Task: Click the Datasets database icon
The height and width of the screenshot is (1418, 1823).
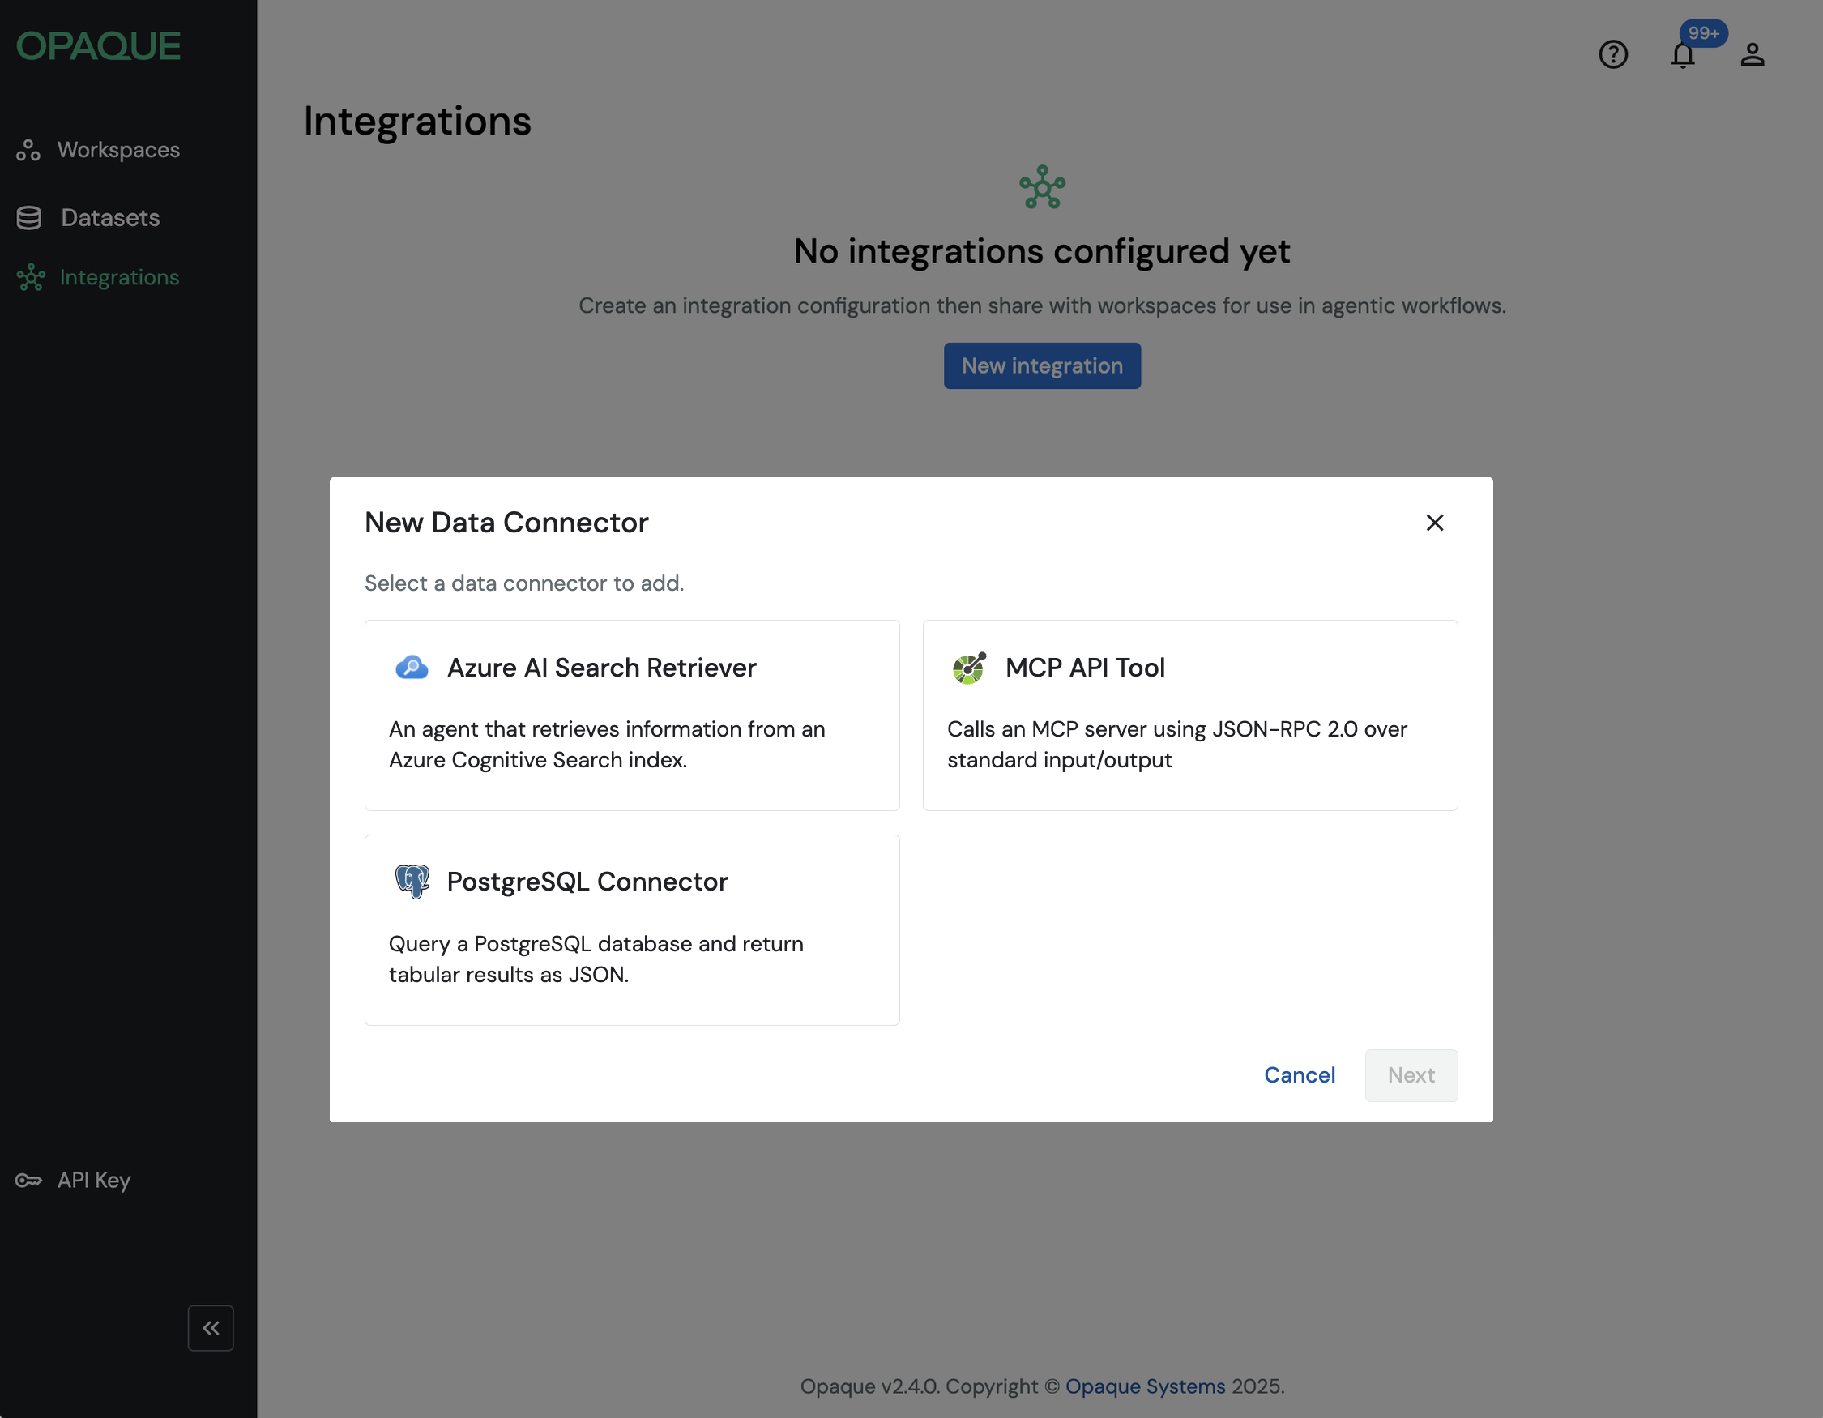Action: [28, 218]
